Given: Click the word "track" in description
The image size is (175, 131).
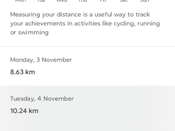Looking at the screenshot, I should [x=143, y=14].
